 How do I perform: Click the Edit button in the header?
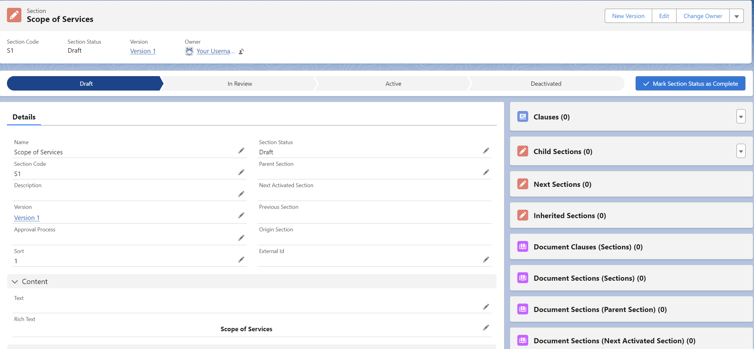[664, 16]
